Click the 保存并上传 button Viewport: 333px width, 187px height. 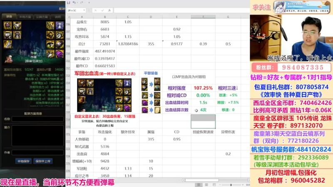pyautogui.click(x=43, y=161)
